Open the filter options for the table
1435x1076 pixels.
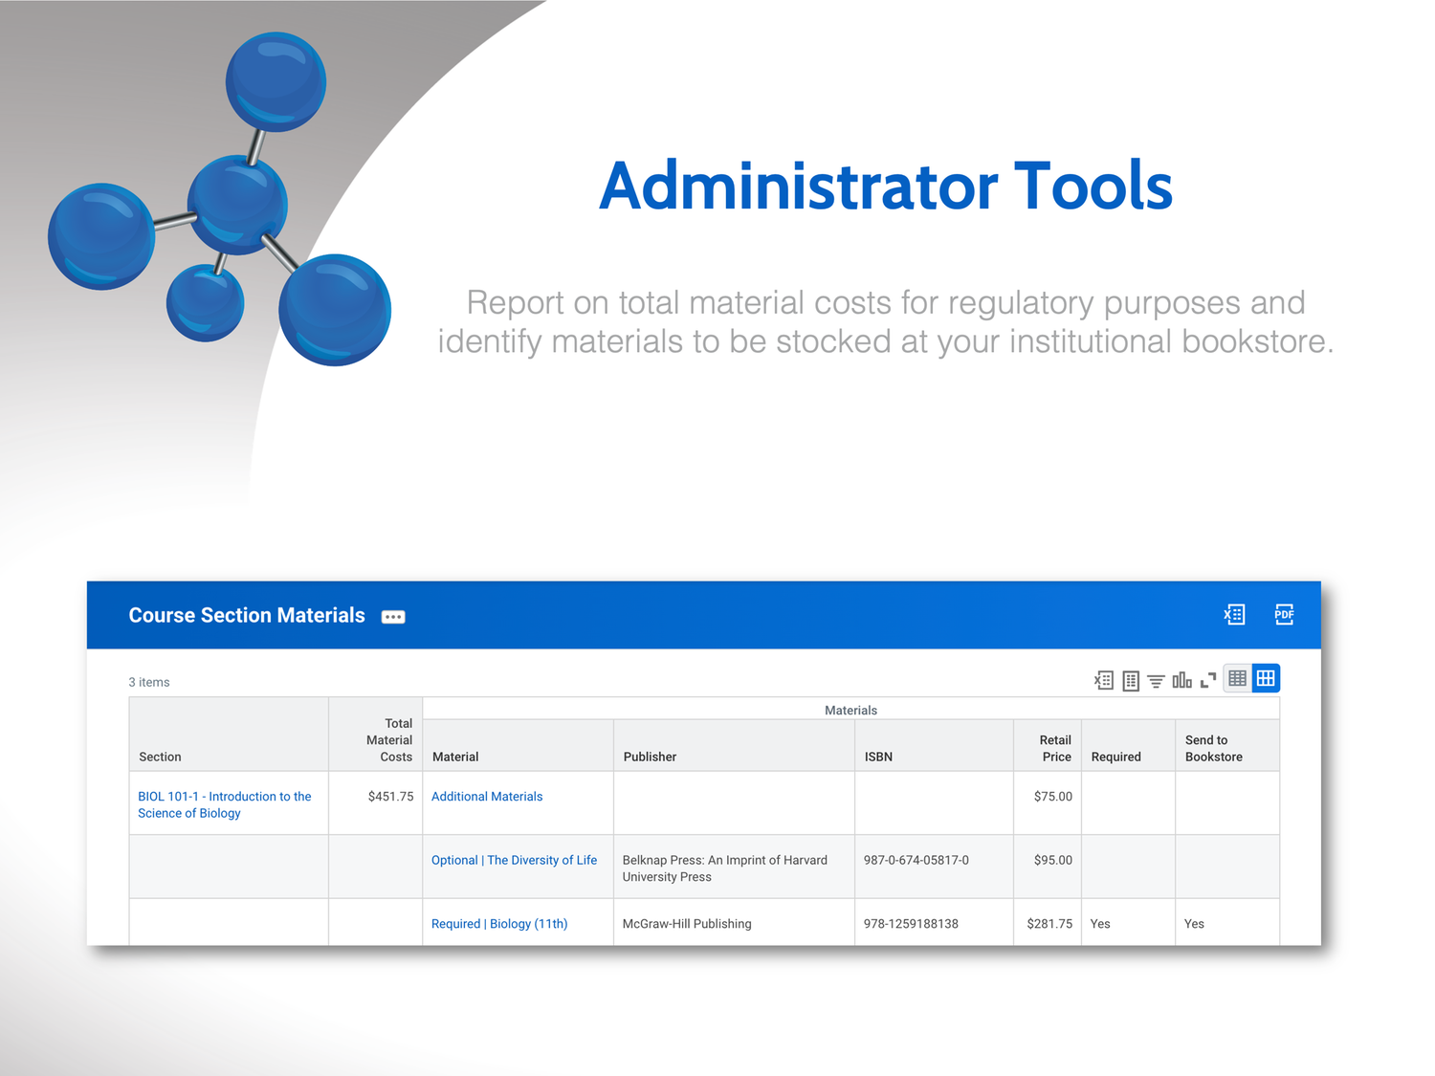click(1156, 680)
